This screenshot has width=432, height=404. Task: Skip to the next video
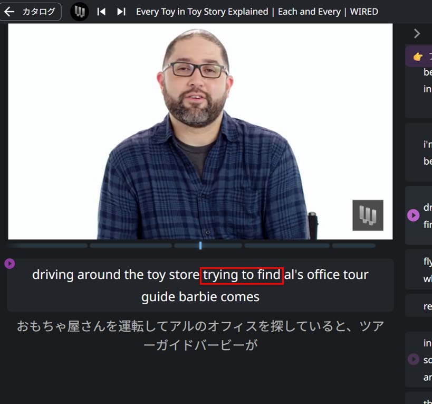pos(121,12)
